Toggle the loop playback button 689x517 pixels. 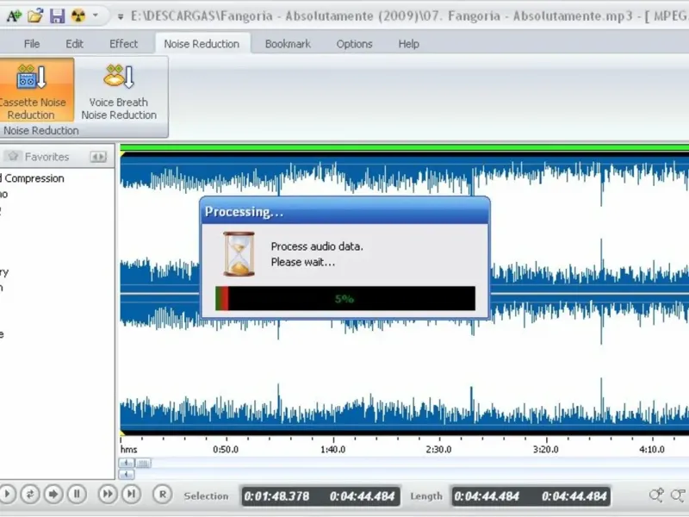pyautogui.click(x=30, y=495)
